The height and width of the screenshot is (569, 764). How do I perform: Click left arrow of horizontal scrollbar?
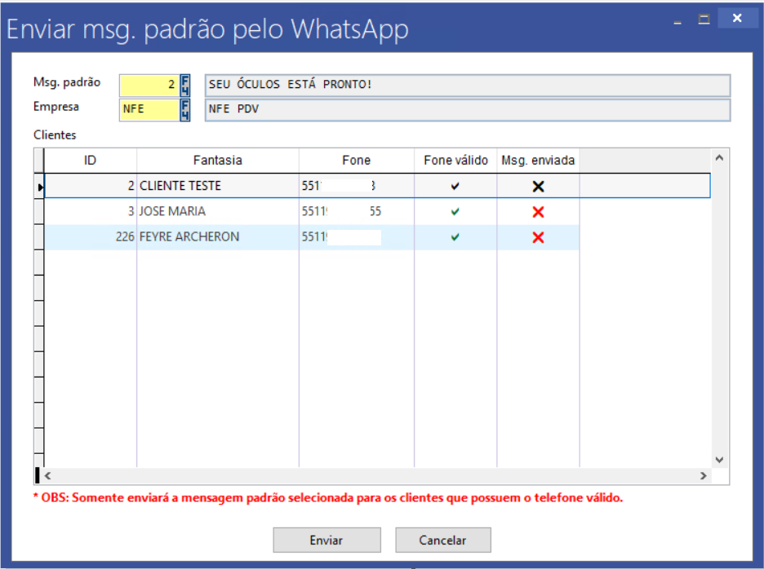pos(48,475)
